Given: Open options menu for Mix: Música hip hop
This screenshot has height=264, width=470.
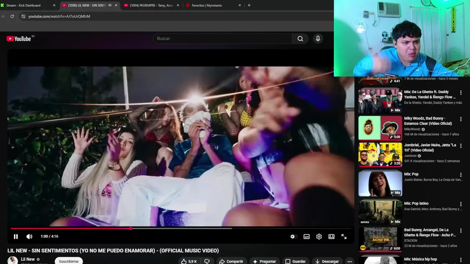Looking at the screenshot, I should point(461,260).
